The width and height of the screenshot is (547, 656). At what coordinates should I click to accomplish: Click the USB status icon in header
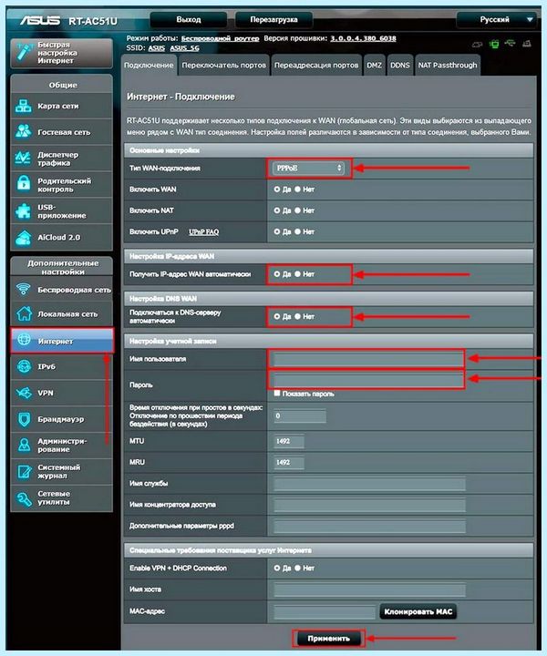[511, 43]
